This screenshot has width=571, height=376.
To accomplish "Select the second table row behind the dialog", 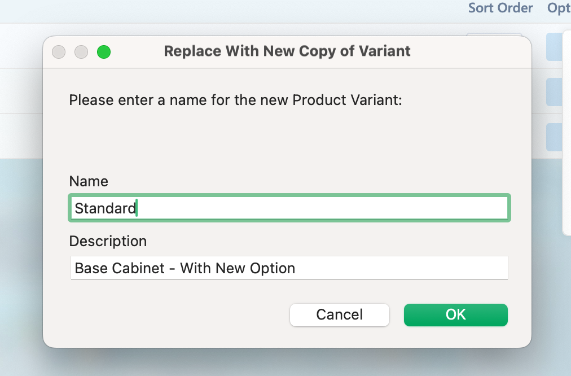I will click(23, 91).
